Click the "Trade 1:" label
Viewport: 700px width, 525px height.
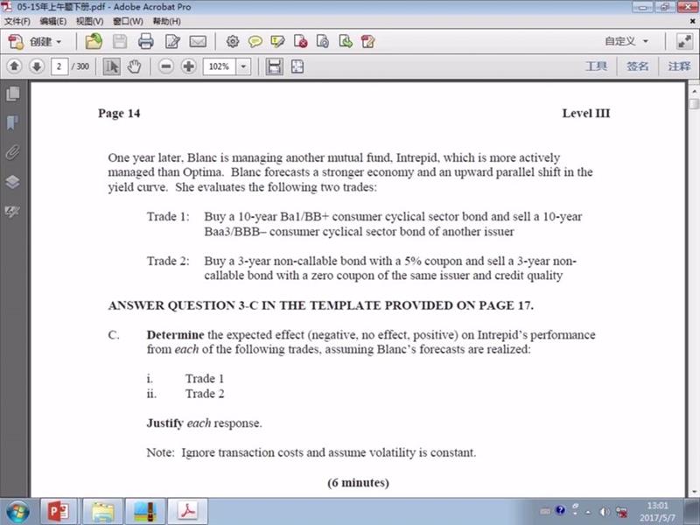[168, 216]
